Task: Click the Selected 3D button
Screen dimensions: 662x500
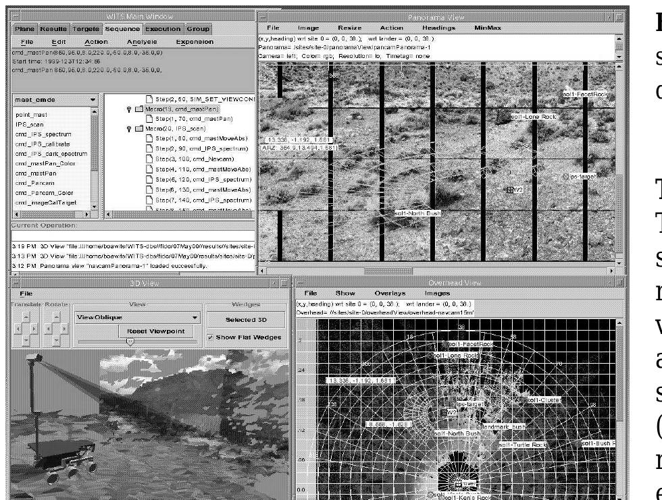Action: [246, 320]
